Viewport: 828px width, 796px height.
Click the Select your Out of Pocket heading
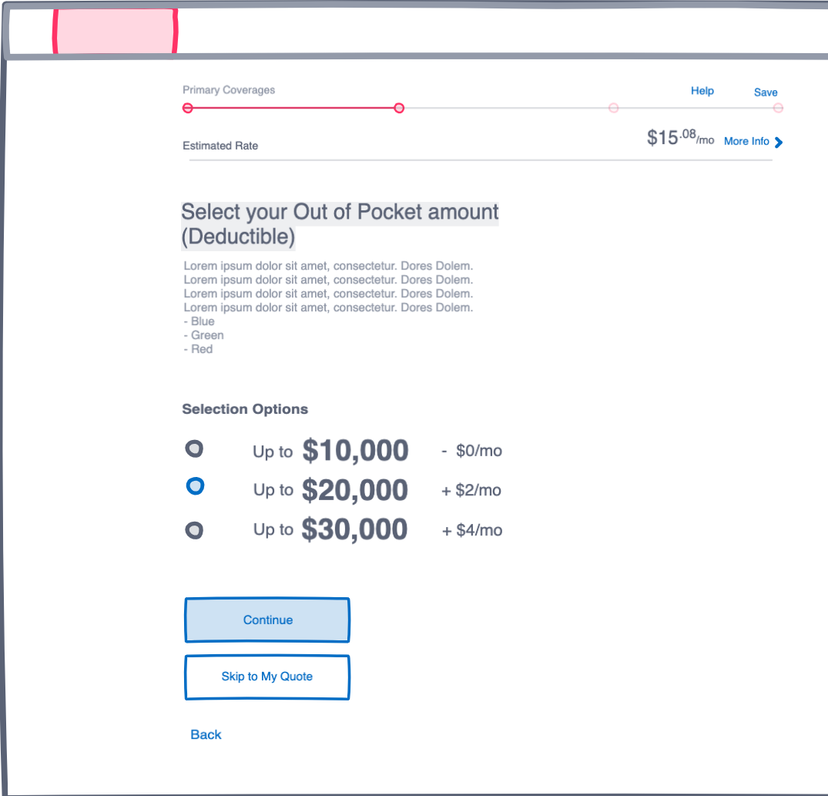[x=340, y=224]
